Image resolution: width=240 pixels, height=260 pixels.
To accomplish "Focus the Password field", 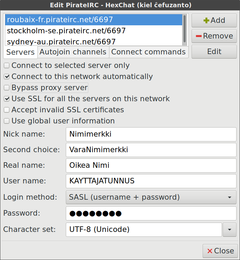I will (151, 213).
